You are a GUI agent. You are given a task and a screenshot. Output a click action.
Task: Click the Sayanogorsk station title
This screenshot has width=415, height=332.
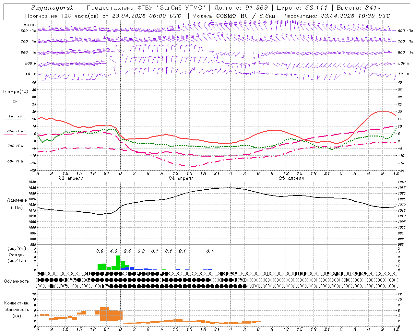point(52,8)
